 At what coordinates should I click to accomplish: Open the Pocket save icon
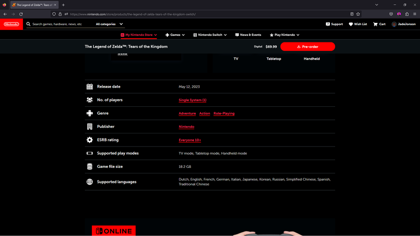pos(391,14)
